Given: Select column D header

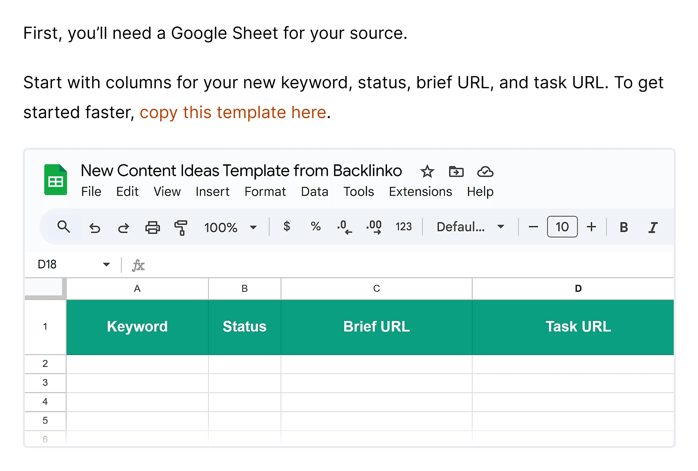Looking at the screenshot, I should 573,289.
